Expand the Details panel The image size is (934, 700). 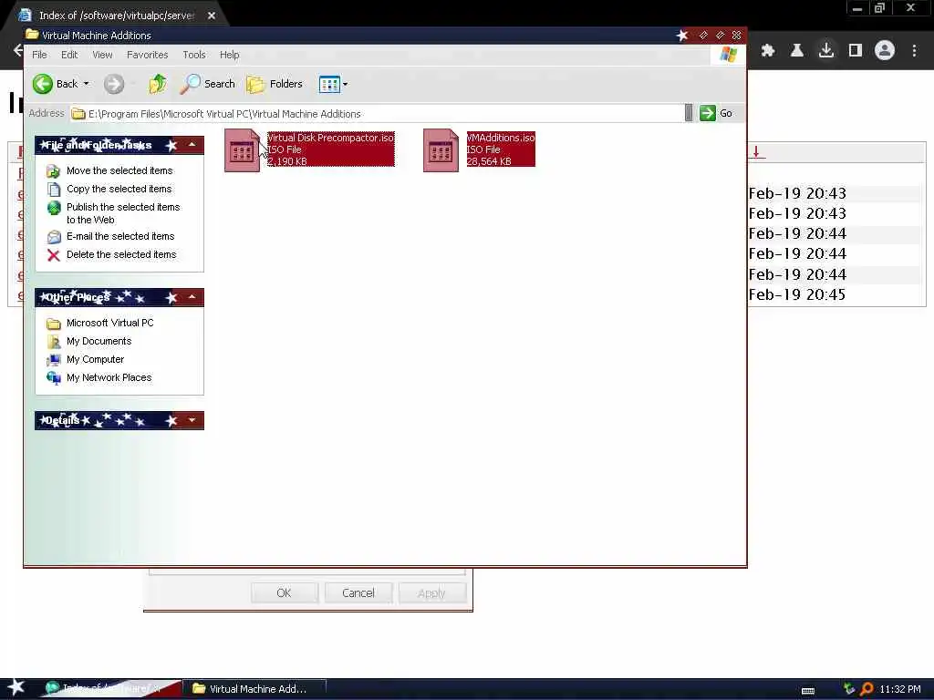coord(192,420)
